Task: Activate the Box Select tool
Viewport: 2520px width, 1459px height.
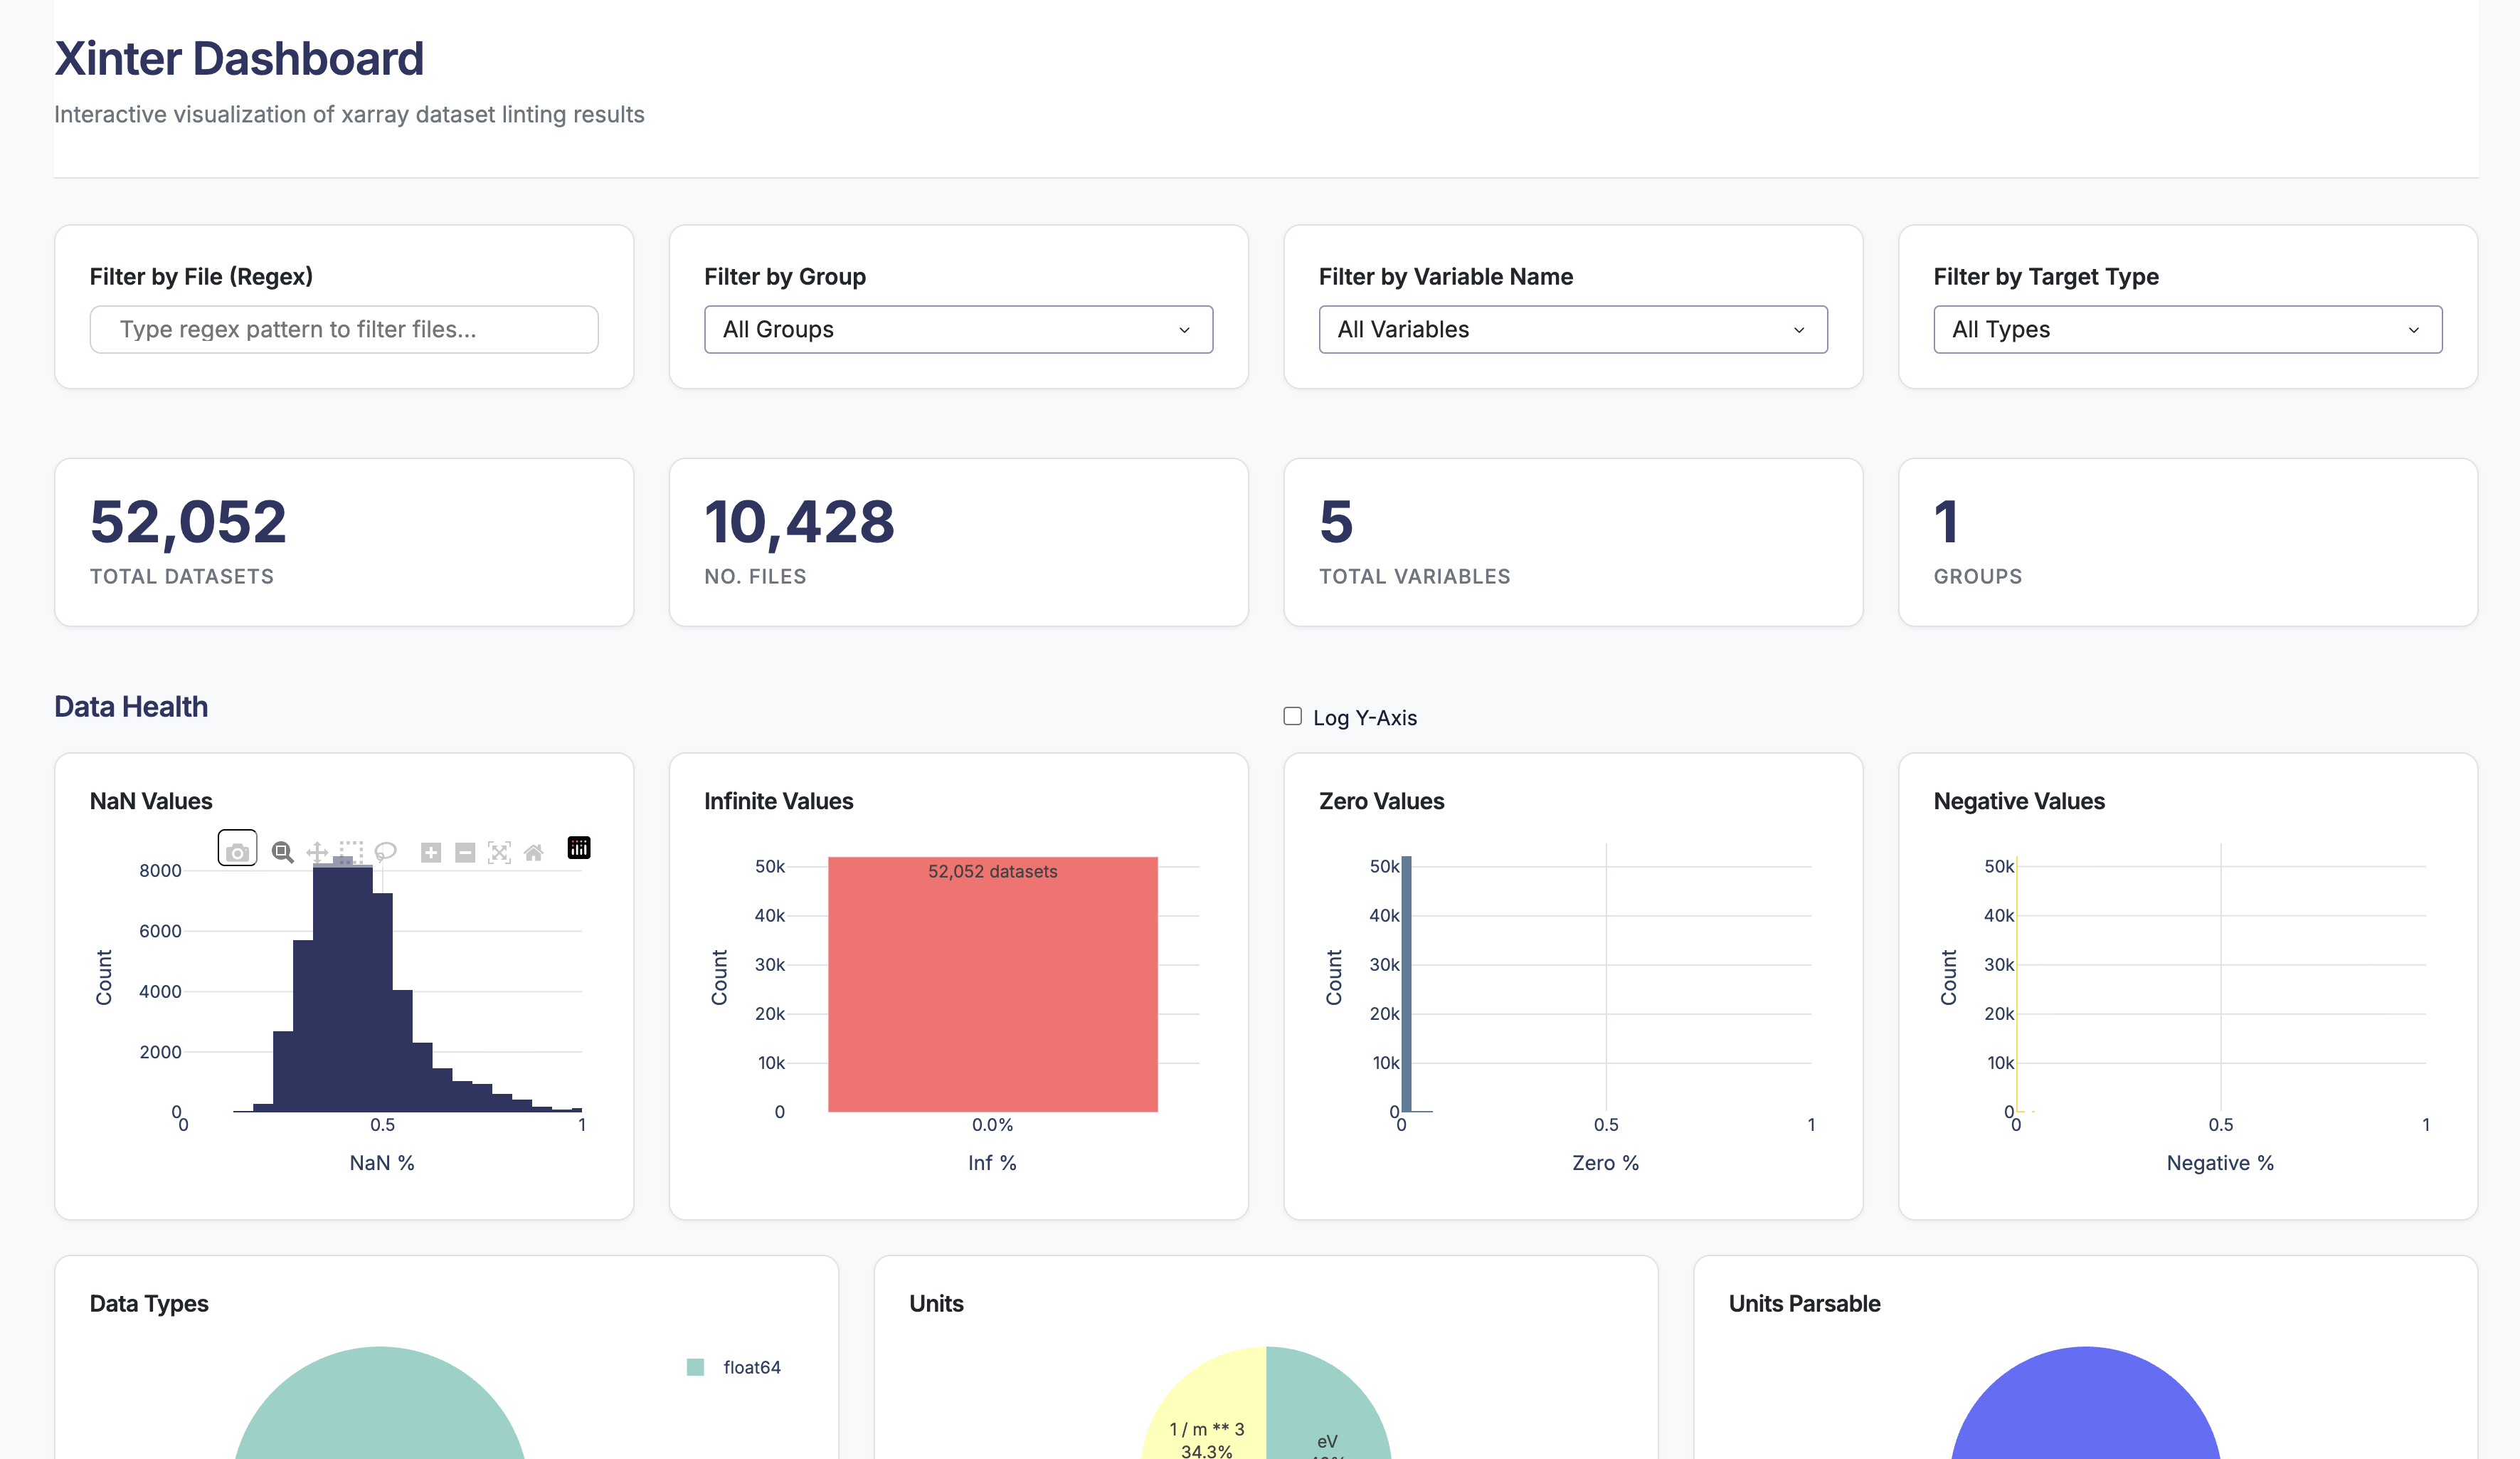Action: pyautogui.click(x=351, y=852)
